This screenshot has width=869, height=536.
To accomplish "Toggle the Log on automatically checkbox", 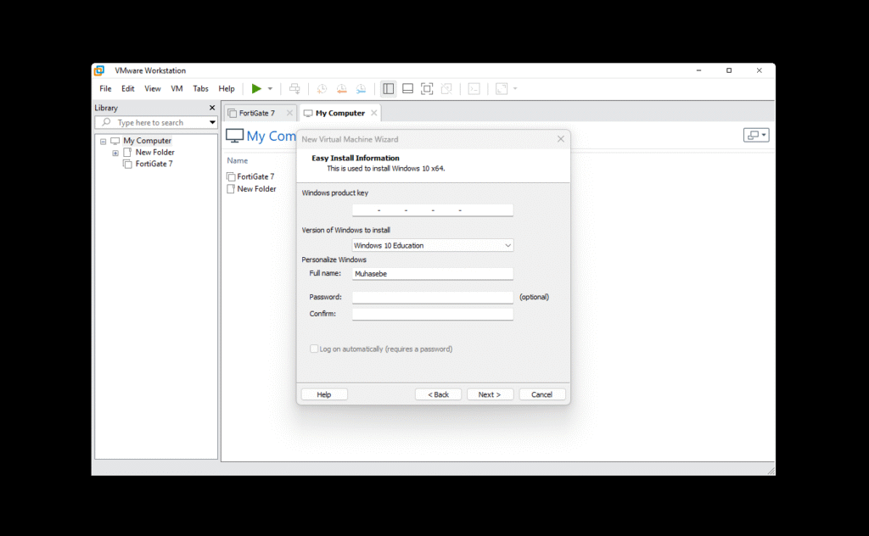I will pyautogui.click(x=314, y=349).
